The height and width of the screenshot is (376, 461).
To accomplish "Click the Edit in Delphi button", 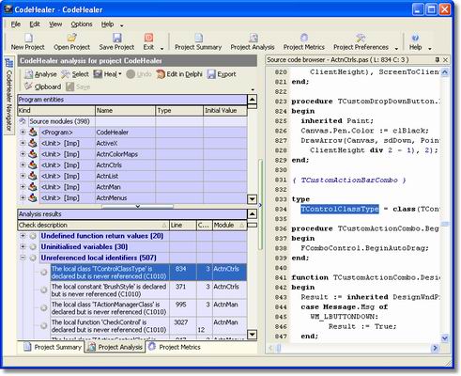I will click(x=179, y=74).
